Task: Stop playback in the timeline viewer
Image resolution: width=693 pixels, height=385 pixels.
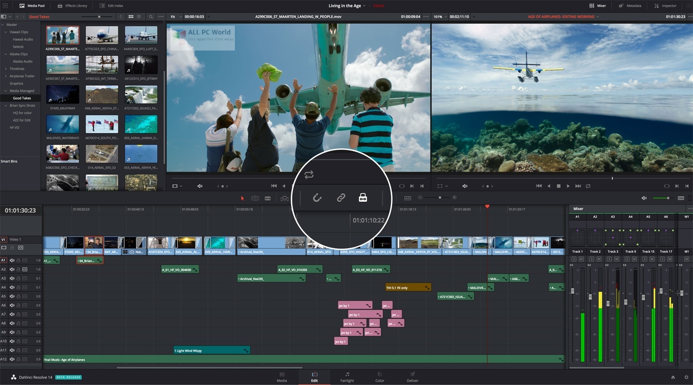Action: (x=559, y=186)
